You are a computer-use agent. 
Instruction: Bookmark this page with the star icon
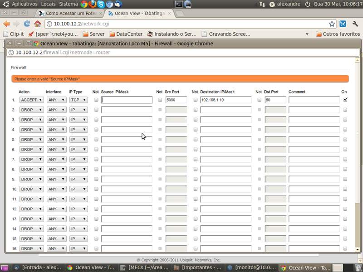332,24
